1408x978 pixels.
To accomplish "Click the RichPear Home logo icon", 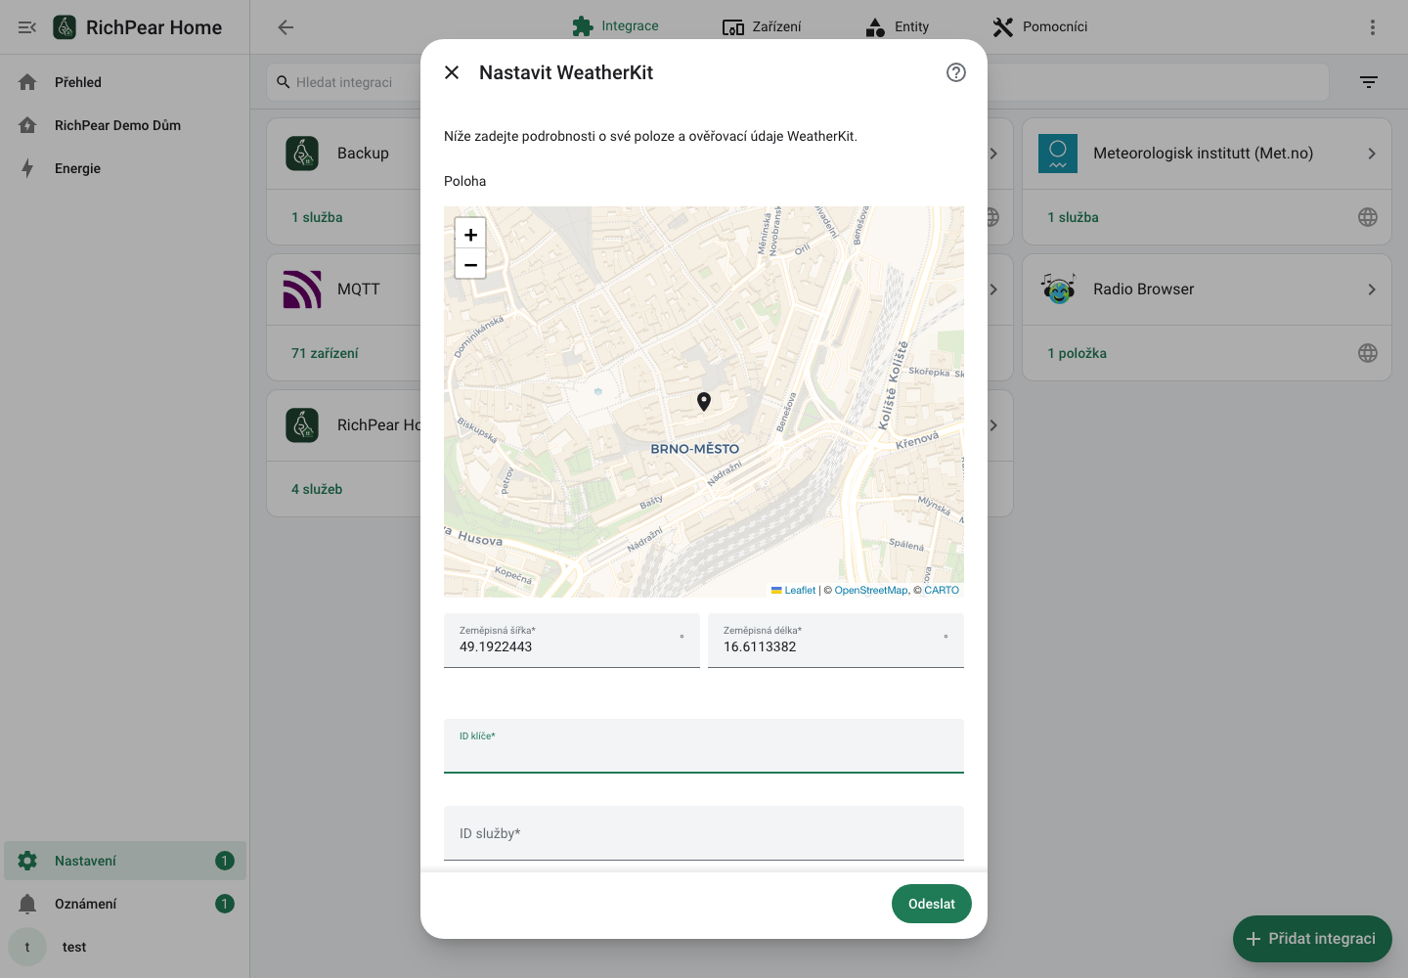I will coord(65,27).
